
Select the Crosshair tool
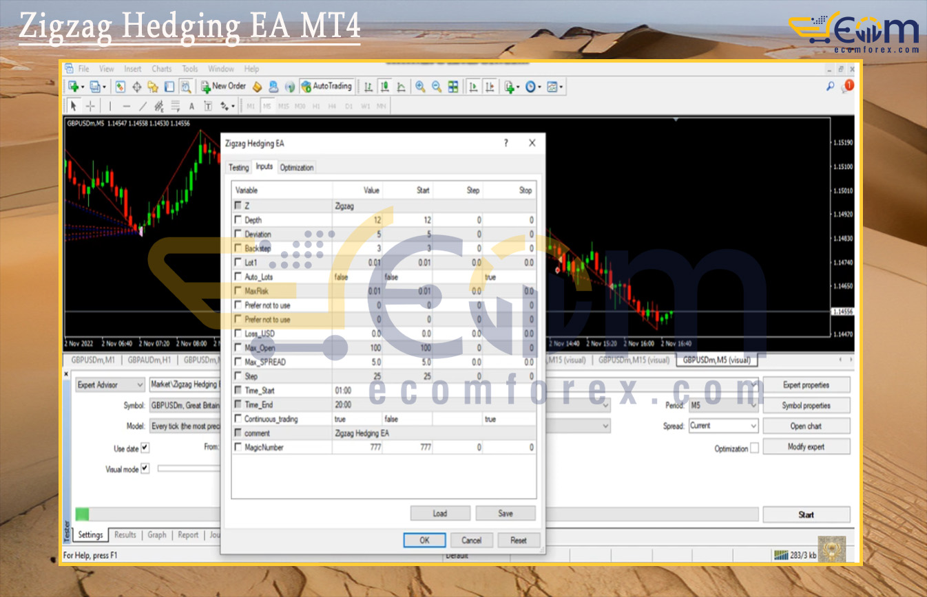coord(90,106)
